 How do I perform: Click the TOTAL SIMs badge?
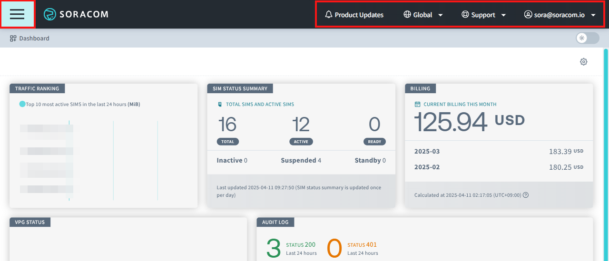coord(227,142)
